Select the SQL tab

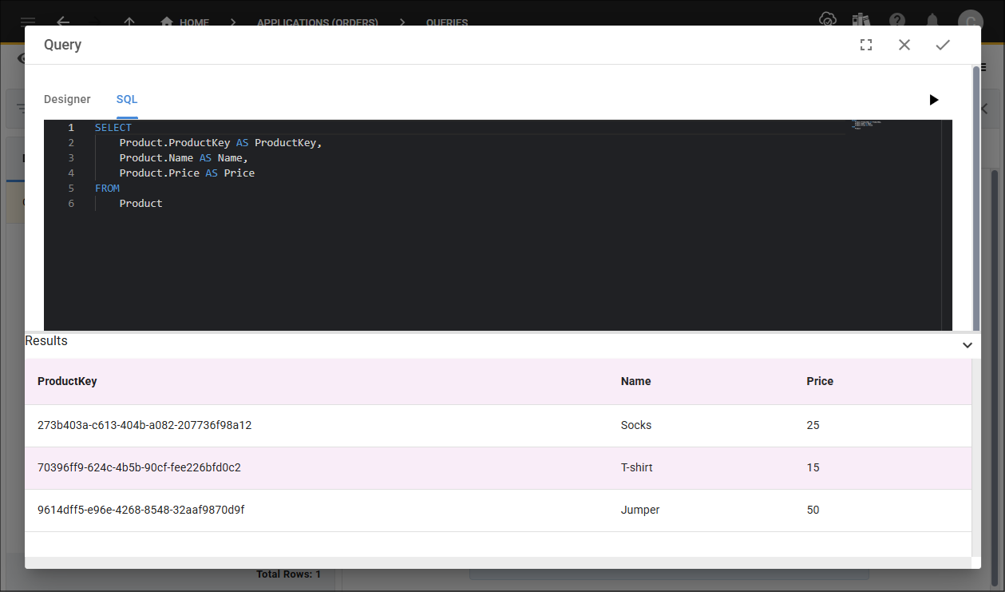(x=126, y=99)
